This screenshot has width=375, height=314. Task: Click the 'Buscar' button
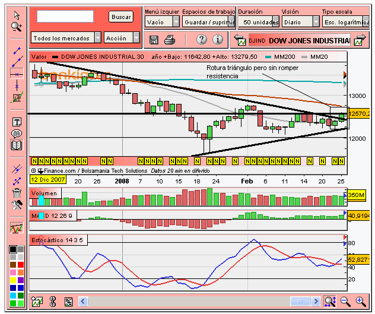121,17
